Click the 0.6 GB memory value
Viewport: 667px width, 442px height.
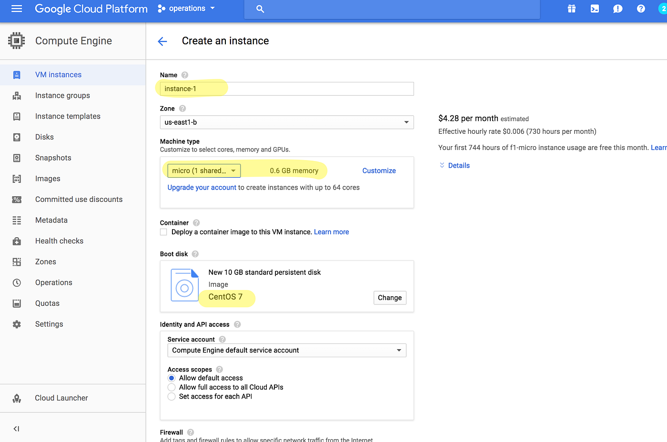pos(294,171)
